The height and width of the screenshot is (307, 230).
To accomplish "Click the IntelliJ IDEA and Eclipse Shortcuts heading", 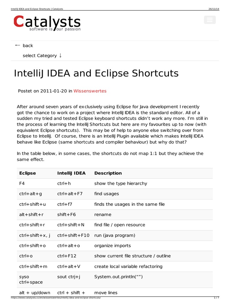I will click(96, 73).
